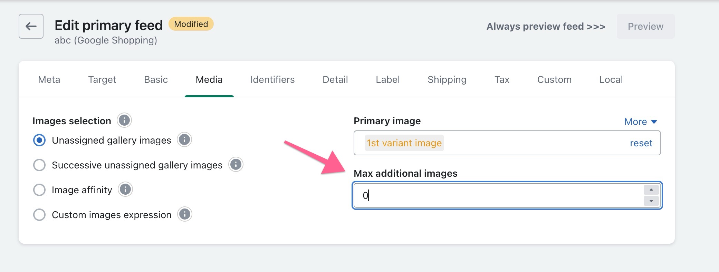Image resolution: width=719 pixels, height=272 pixels.
Task: Open the Identifiers tab
Action: [272, 79]
